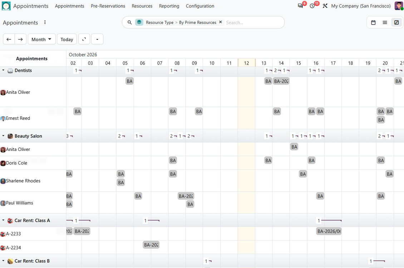
Task: Click the search input field
Action: [253, 22]
